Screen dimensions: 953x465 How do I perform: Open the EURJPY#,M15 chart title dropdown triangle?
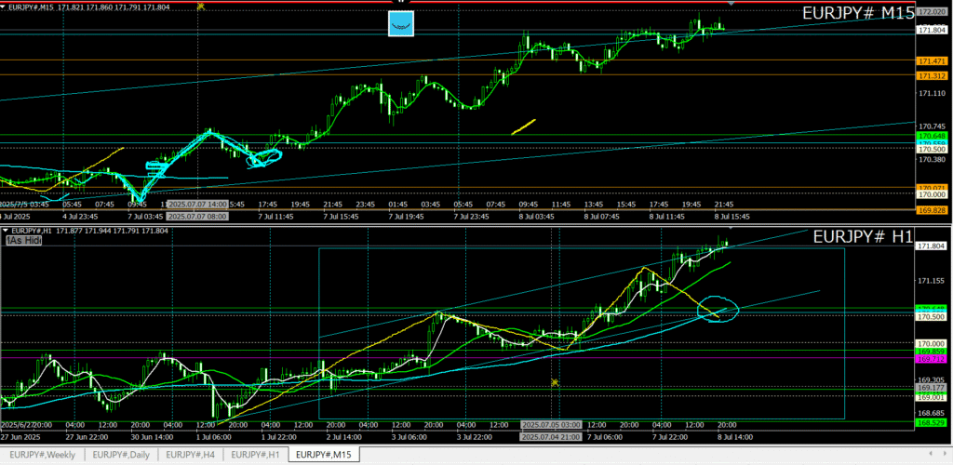6,6
